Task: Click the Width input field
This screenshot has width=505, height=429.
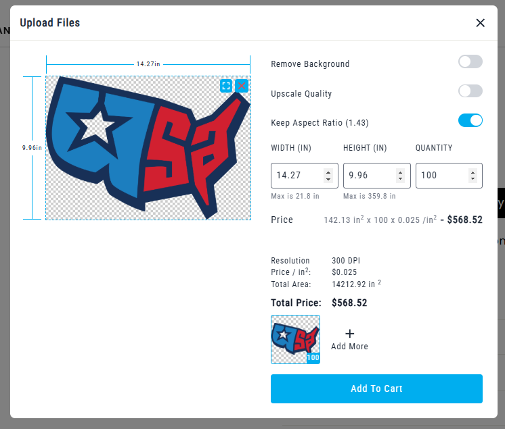Action: 305,176
